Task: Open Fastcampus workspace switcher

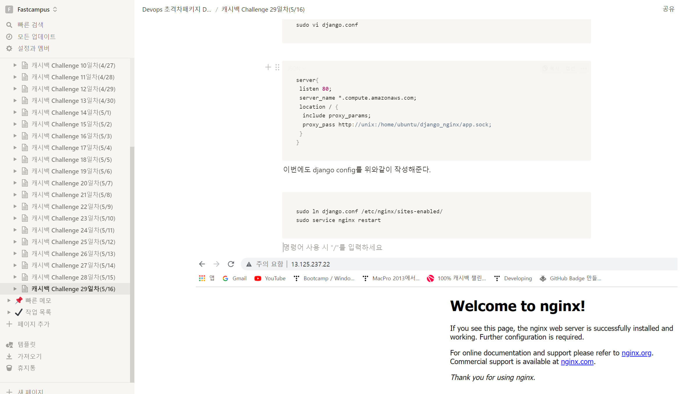Action: 33,10
